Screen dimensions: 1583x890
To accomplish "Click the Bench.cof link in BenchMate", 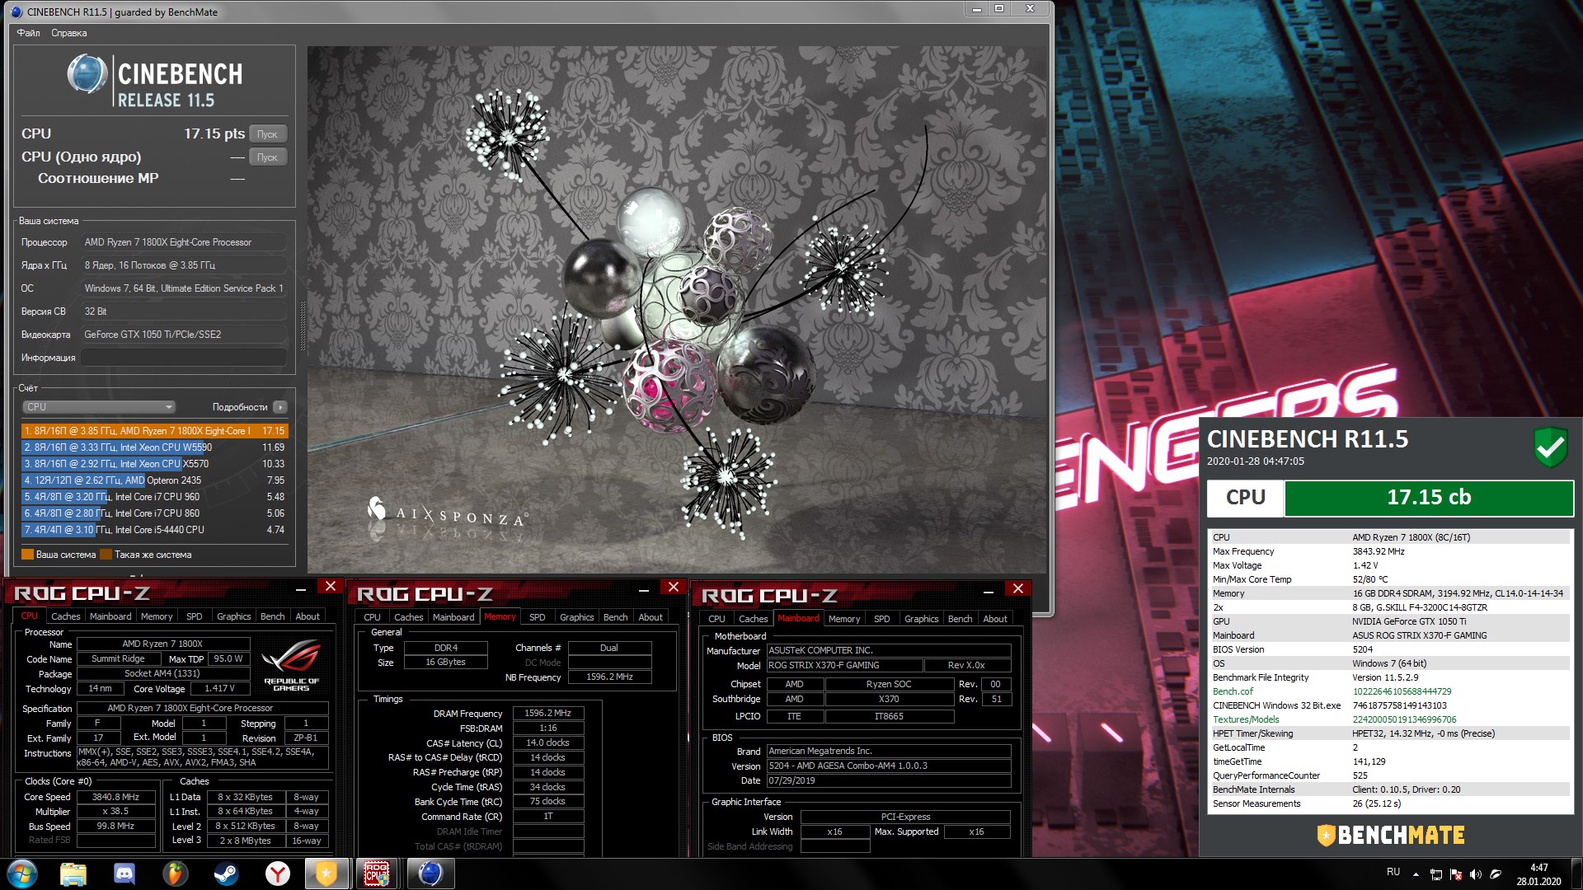I will (x=1233, y=691).
